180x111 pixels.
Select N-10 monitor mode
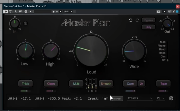[x=163, y=42]
